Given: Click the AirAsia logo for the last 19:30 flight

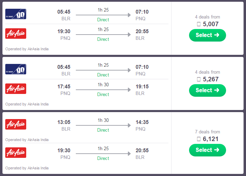Looking at the screenshot, I should (16, 153).
